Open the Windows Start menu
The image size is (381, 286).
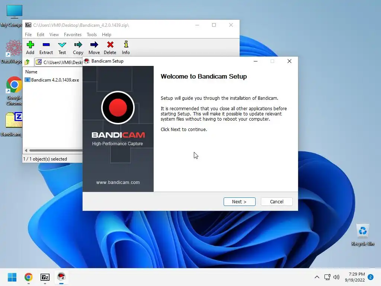tap(12, 277)
